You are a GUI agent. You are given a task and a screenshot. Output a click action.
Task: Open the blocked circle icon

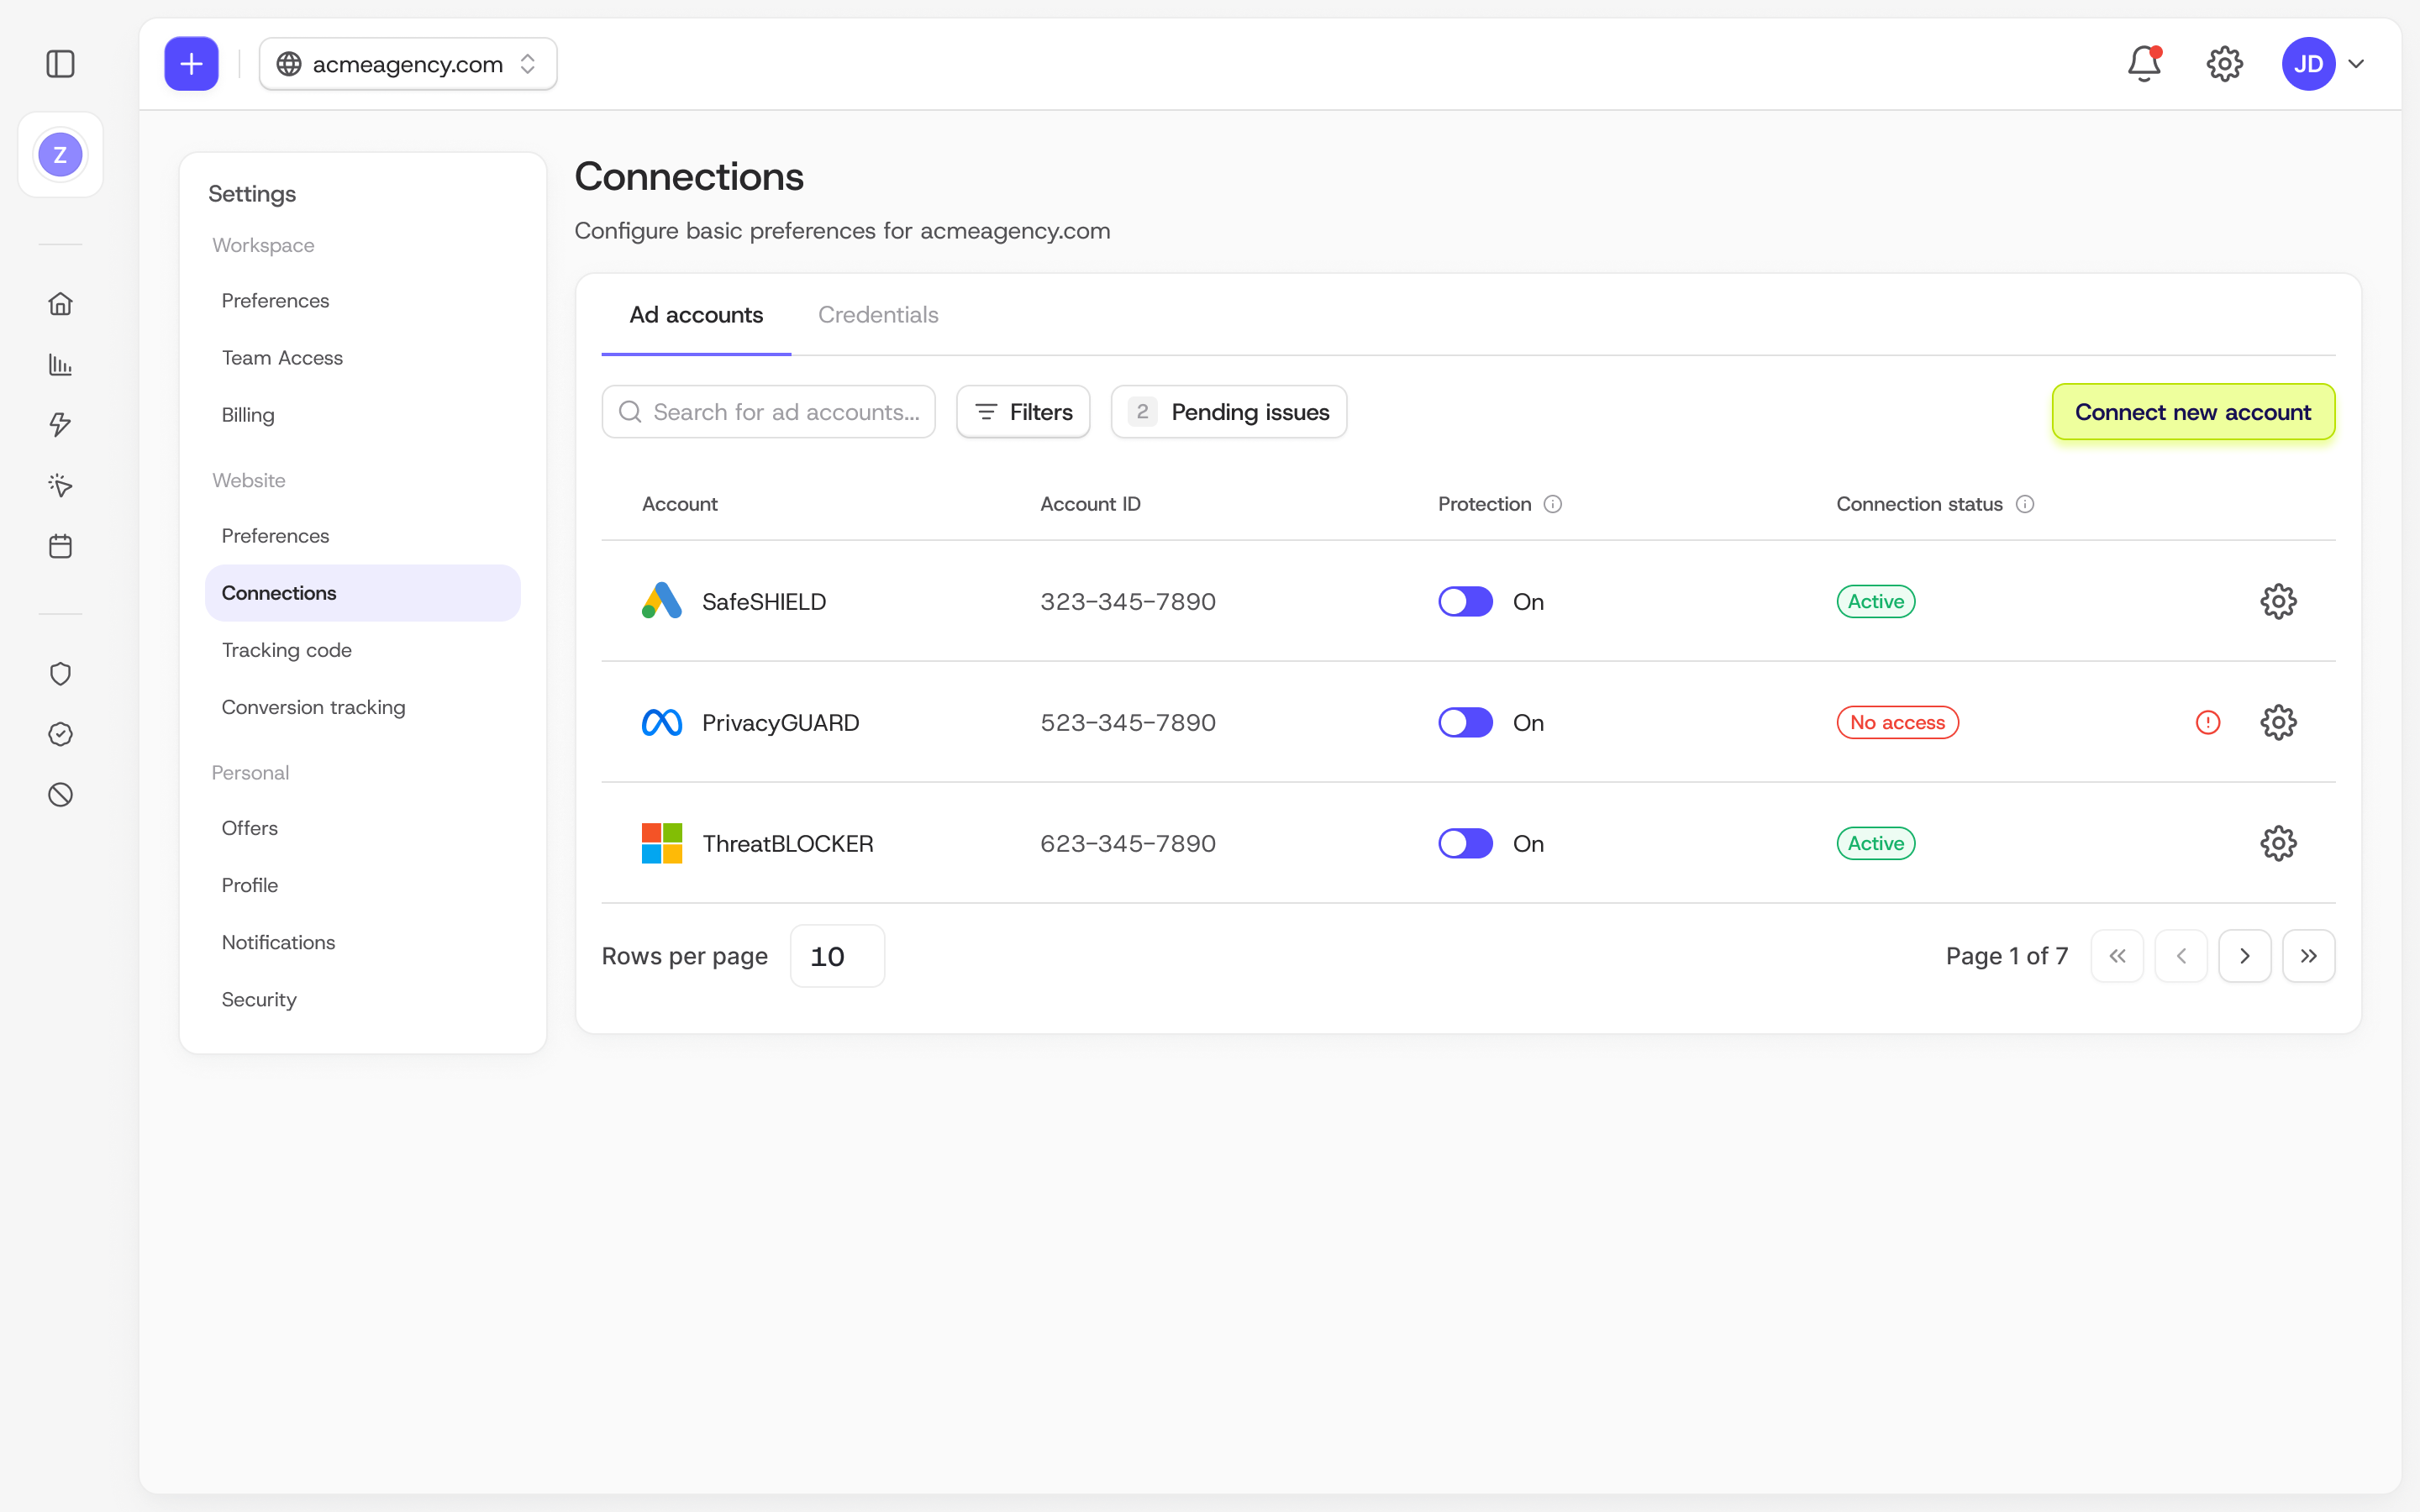coord(60,795)
